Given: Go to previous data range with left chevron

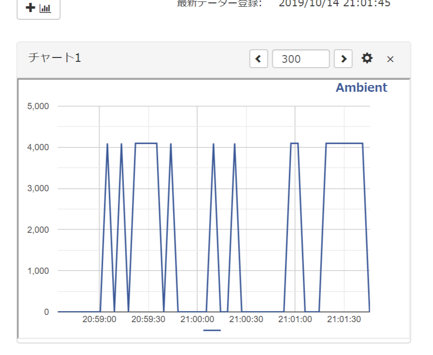Looking at the screenshot, I should [x=258, y=58].
